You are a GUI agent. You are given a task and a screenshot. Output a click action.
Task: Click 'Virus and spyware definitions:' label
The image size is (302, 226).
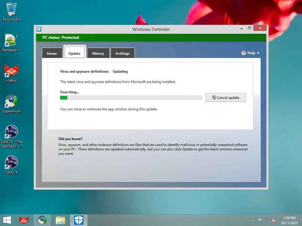tap(85, 72)
